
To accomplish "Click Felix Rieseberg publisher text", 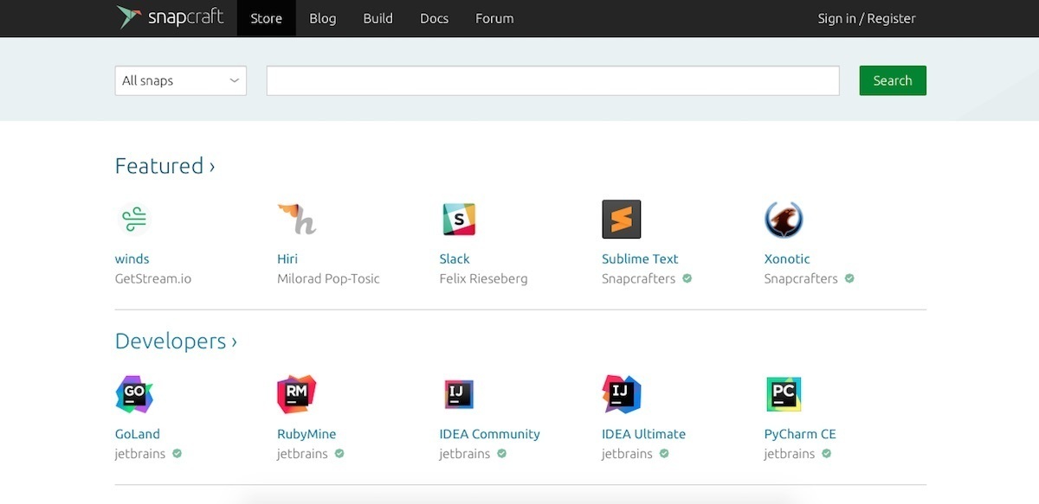I will [x=483, y=278].
